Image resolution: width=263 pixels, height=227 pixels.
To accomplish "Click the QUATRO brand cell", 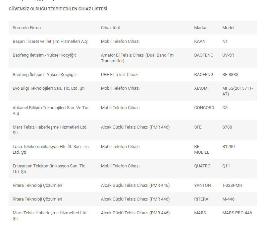I will tap(202, 166).
